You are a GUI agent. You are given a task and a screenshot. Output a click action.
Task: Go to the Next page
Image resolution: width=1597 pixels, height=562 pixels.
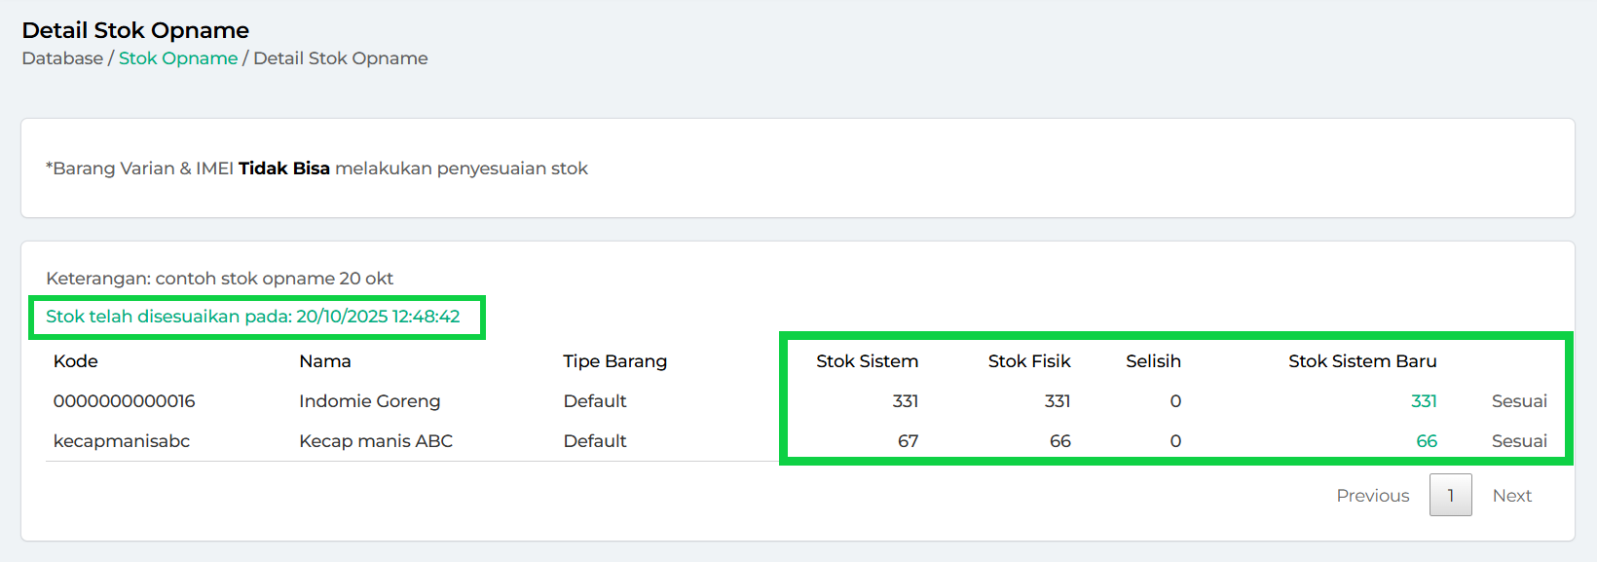[x=1511, y=496]
